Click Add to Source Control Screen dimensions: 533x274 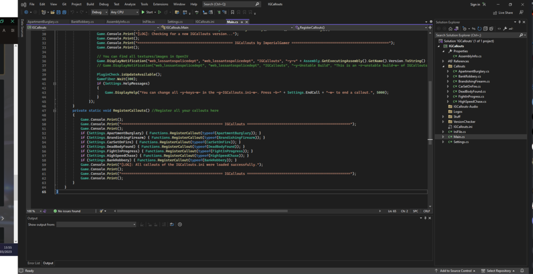457,271
